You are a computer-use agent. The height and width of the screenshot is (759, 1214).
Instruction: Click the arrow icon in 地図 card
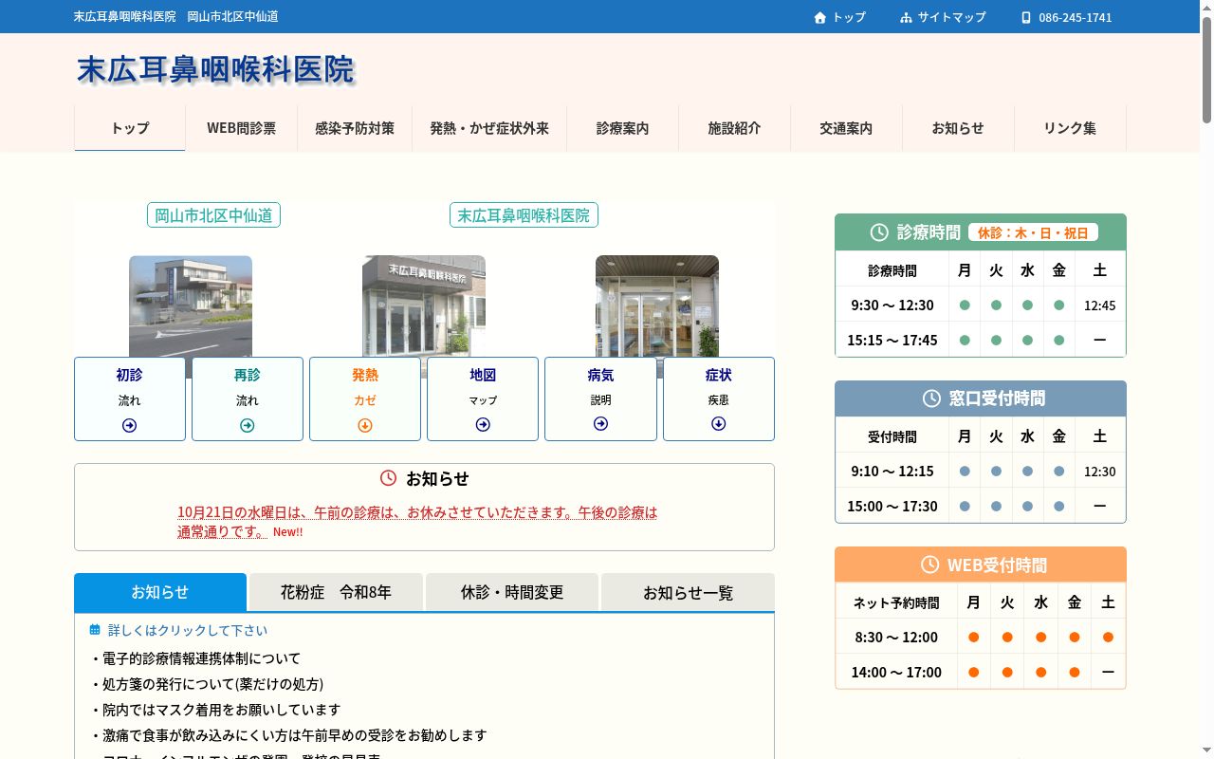(x=483, y=424)
